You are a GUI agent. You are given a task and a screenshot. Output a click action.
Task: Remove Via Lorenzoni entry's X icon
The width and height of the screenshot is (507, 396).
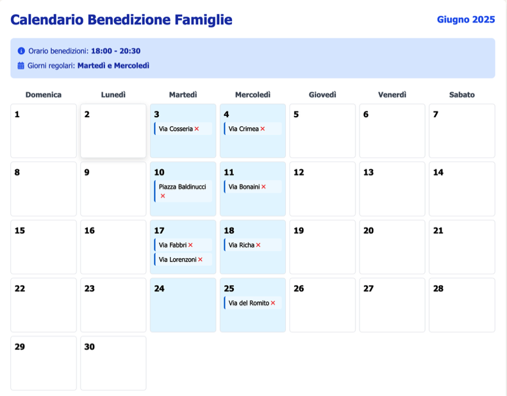point(200,260)
